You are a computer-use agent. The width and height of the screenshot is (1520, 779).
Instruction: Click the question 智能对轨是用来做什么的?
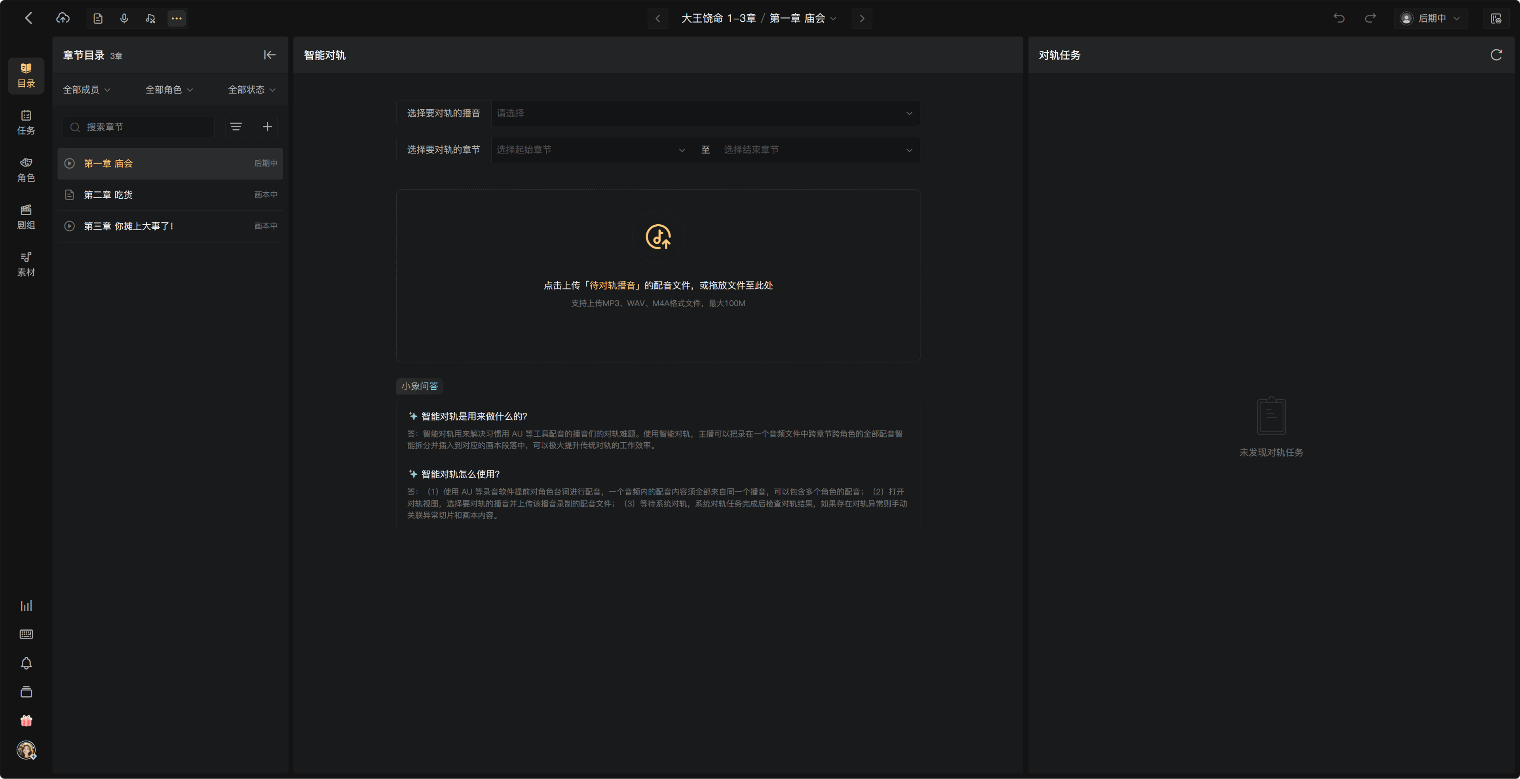coord(474,416)
